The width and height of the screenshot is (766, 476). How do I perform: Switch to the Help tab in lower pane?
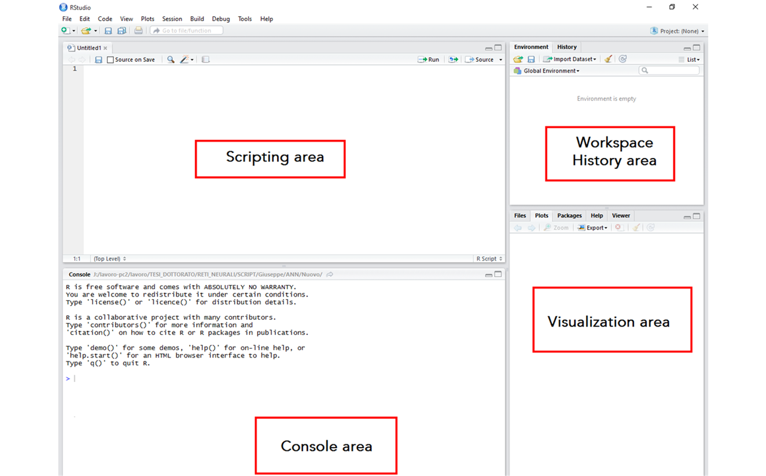pyautogui.click(x=597, y=216)
